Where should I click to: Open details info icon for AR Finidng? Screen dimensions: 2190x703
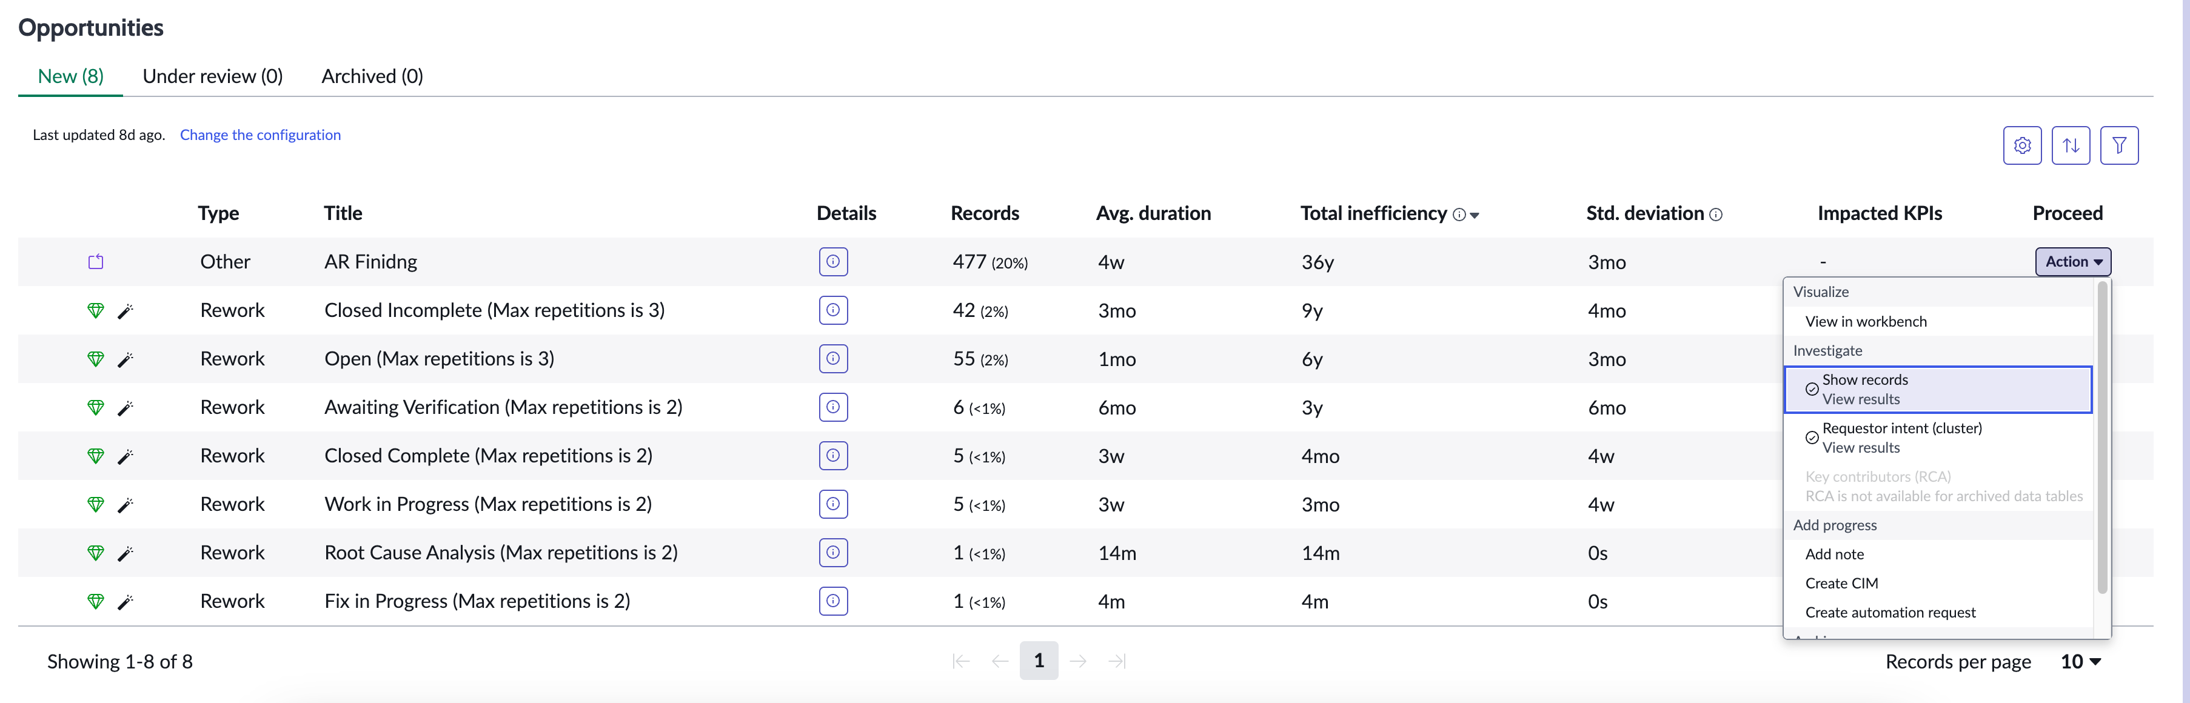pos(833,262)
